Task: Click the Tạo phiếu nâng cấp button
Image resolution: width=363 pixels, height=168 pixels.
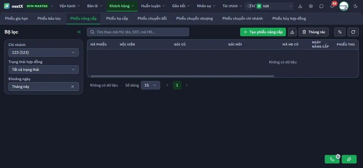Action: (263, 32)
